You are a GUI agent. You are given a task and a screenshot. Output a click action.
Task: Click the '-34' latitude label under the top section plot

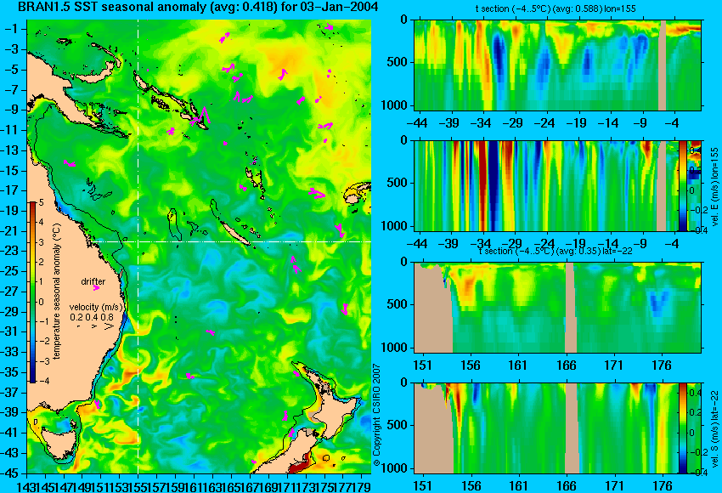coord(481,123)
